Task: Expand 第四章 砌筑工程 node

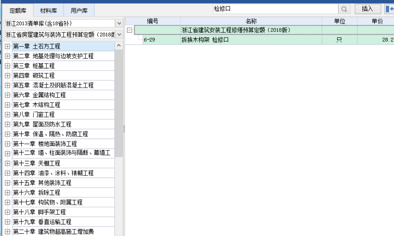Action: [7, 75]
